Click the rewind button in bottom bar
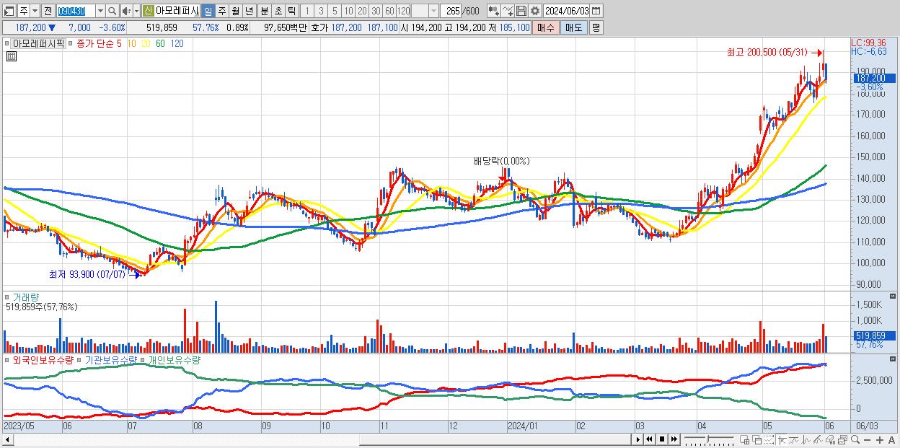Viewport: 900px width, 448px height. tap(650, 439)
